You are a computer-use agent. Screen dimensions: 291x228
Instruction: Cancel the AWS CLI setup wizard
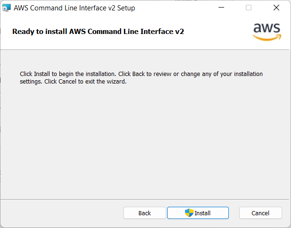tap(260, 213)
